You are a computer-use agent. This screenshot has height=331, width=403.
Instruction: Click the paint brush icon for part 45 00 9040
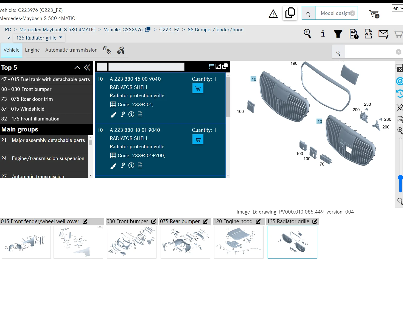coord(113,115)
